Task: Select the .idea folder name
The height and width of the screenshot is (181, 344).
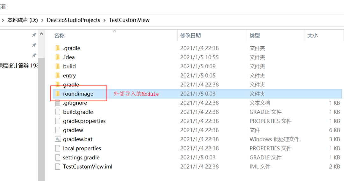Action: (69, 57)
